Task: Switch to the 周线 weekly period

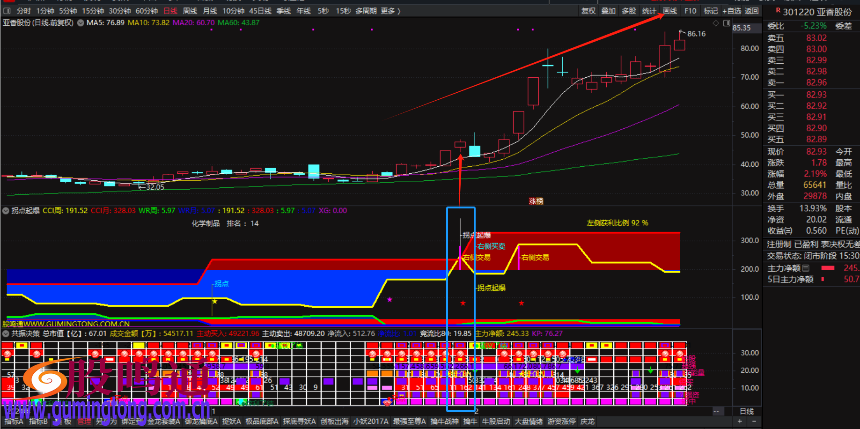Action: pyautogui.click(x=190, y=11)
